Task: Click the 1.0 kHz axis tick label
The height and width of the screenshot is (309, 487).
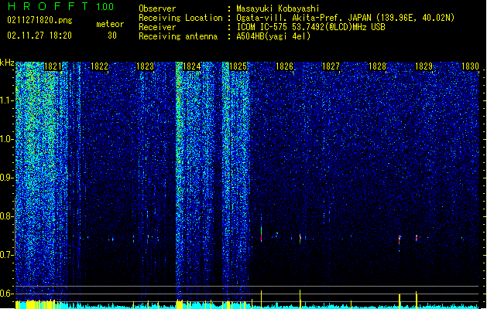Action: point(7,140)
